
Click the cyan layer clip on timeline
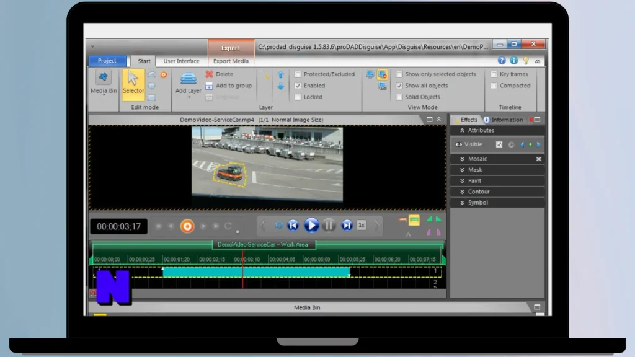[x=256, y=272]
